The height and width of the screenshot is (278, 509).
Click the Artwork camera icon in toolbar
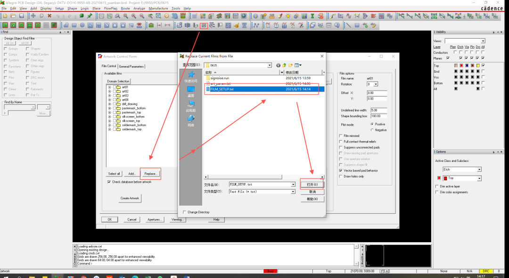(204, 25)
